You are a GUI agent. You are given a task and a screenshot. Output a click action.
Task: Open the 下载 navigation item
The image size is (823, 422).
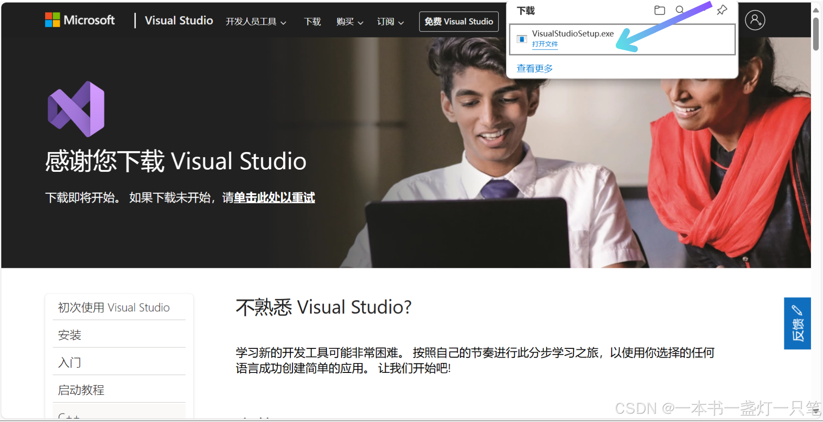coord(312,22)
